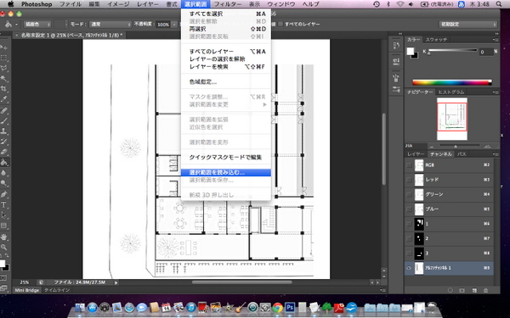Choose 選択範囲を読み込む menu entry
510x318 pixels.
(226, 173)
